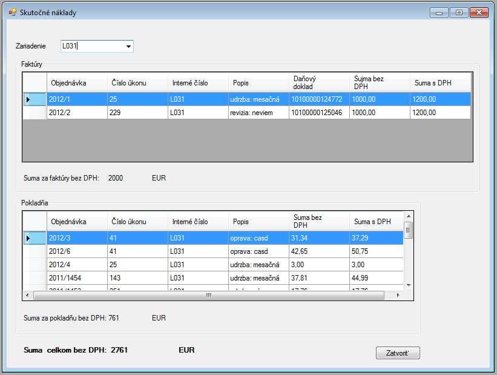Select invoice cell 2012/2
497x375 pixels.
coord(77,113)
